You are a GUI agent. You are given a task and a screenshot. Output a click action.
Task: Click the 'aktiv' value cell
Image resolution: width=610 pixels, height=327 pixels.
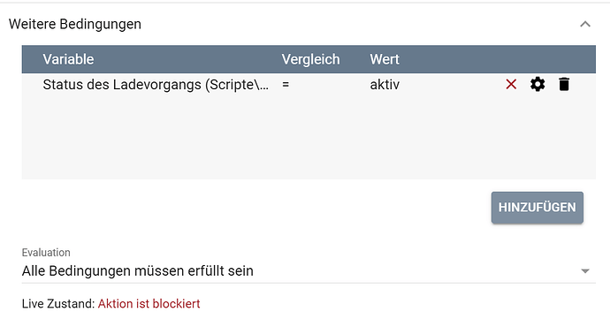point(385,84)
